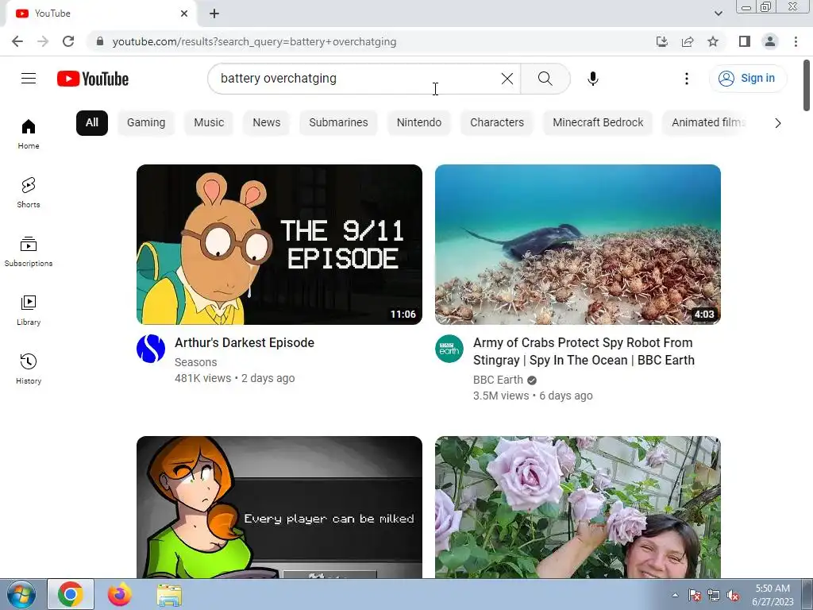The height and width of the screenshot is (610, 813).
Task: Click the network tray icon
Action: pyautogui.click(x=714, y=596)
